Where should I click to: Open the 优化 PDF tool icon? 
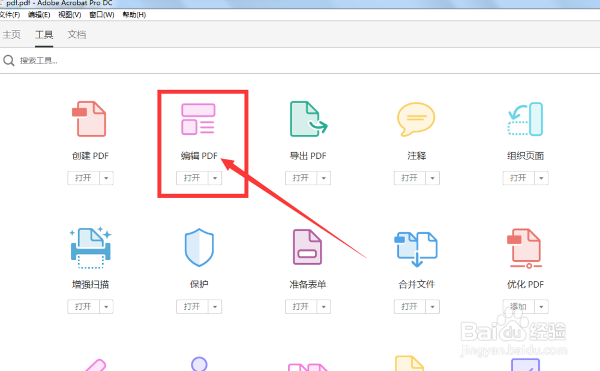525,248
